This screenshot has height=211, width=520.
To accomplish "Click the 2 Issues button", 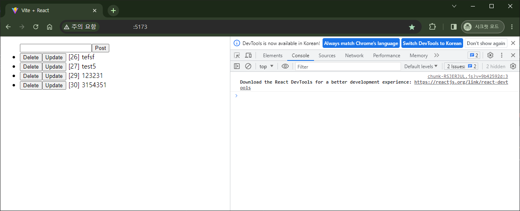I will click(461, 66).
